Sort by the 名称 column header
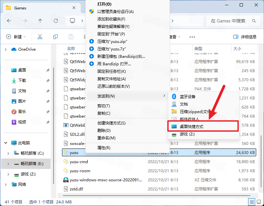The image size is (264, 206). tap(71, 49)
